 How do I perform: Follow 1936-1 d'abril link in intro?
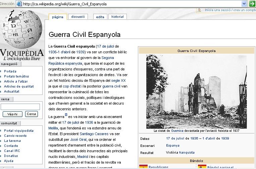[x=59, y=52]
